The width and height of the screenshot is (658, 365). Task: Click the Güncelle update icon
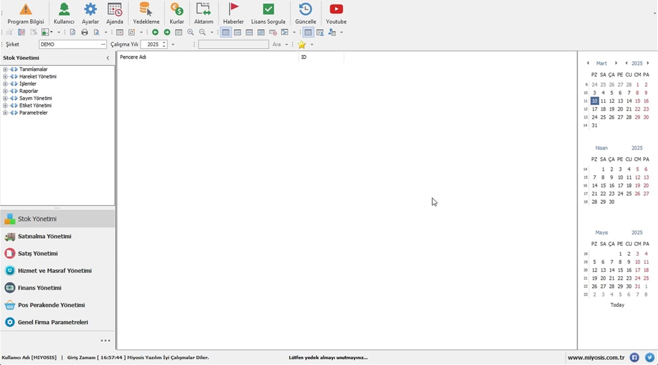tap(306, 9)
